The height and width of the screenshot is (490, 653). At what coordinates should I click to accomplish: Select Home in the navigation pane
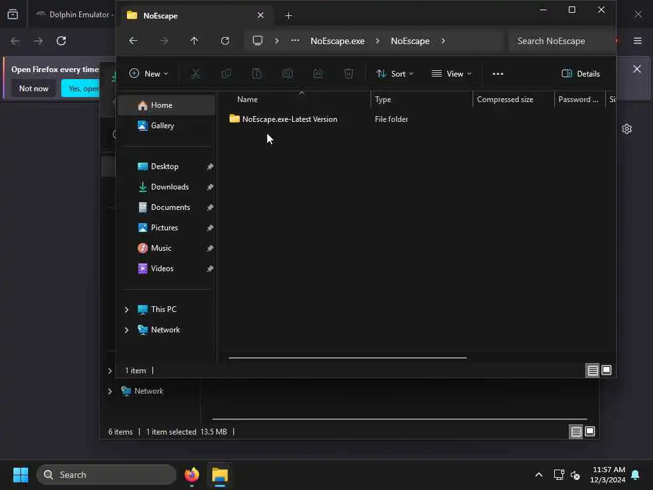tap(166, 105)
